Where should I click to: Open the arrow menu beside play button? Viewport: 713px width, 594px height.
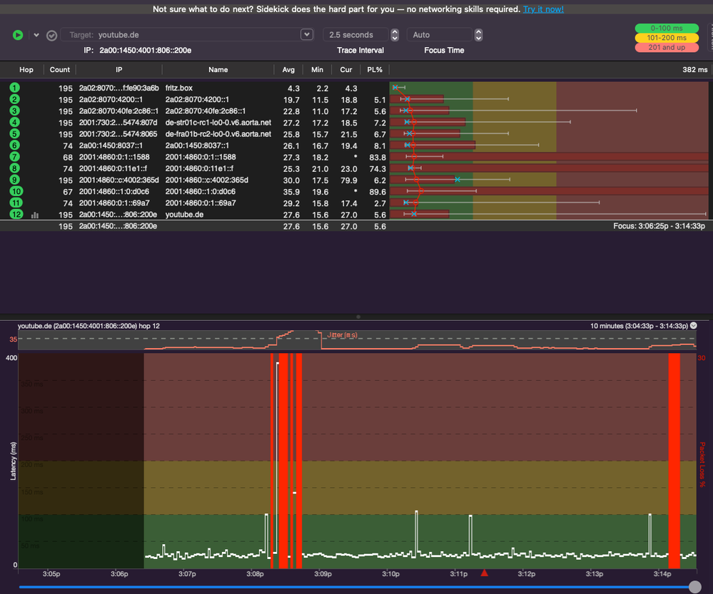click(37, 35)
